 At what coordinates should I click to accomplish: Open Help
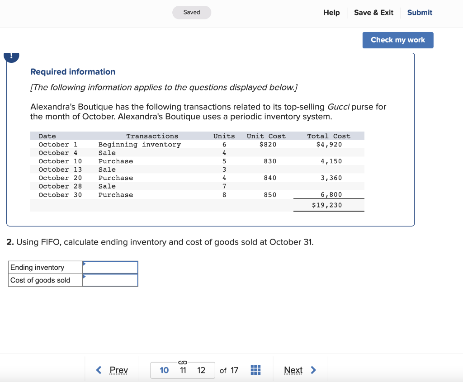click(331, 13)
